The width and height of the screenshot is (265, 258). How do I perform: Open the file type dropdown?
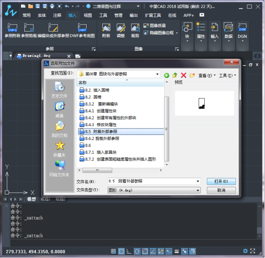tap(154, 190)
